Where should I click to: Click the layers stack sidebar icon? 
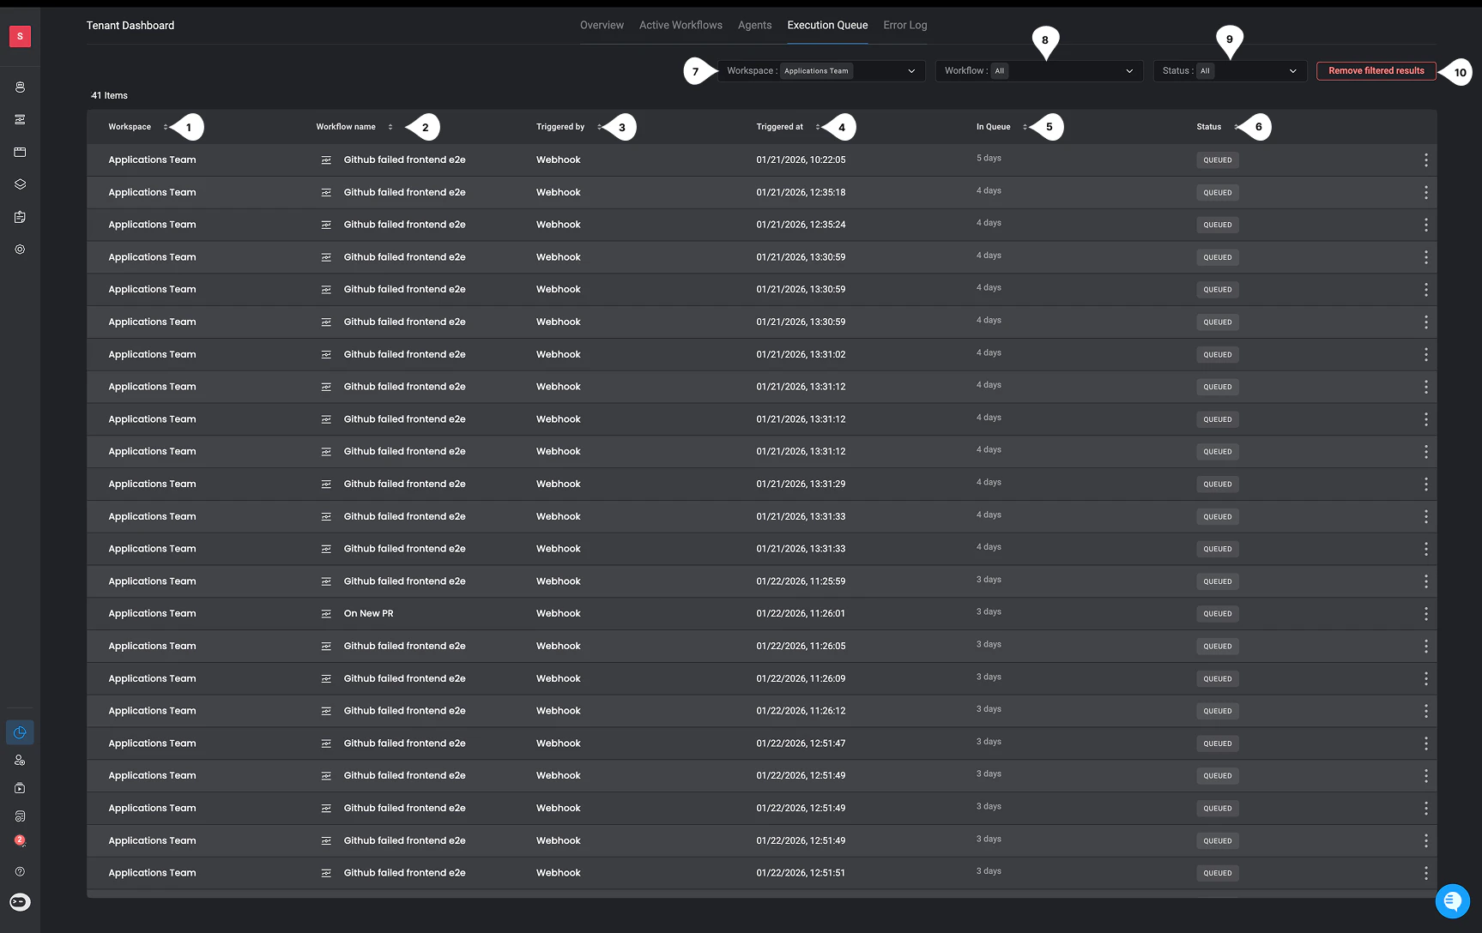pyautogui.click(x=20, y=184)
